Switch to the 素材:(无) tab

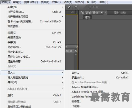[x=120, y=13]
